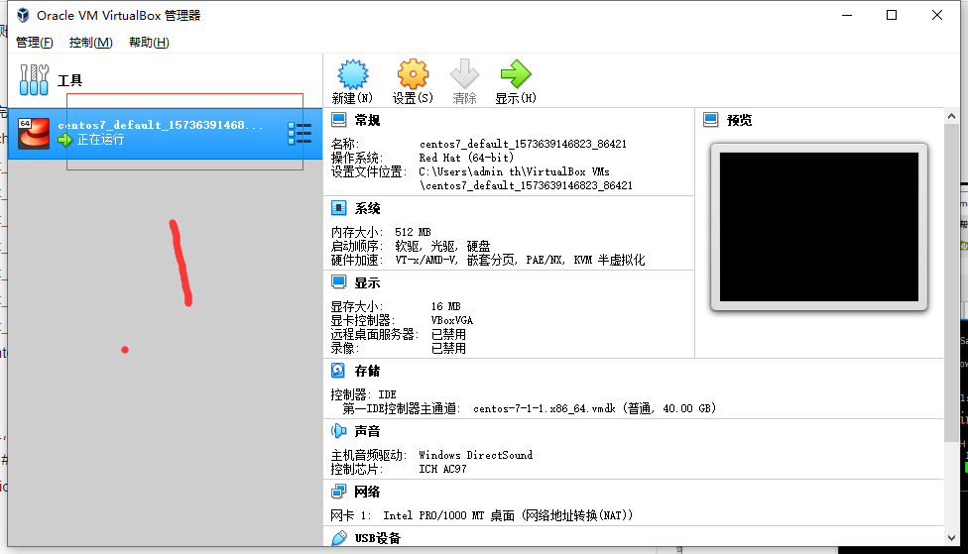Image resolution: width=968 pixels, height=554 pixels.
Task: Click the Audio (声音) speaker icon
Action: (x=338, y=431)
